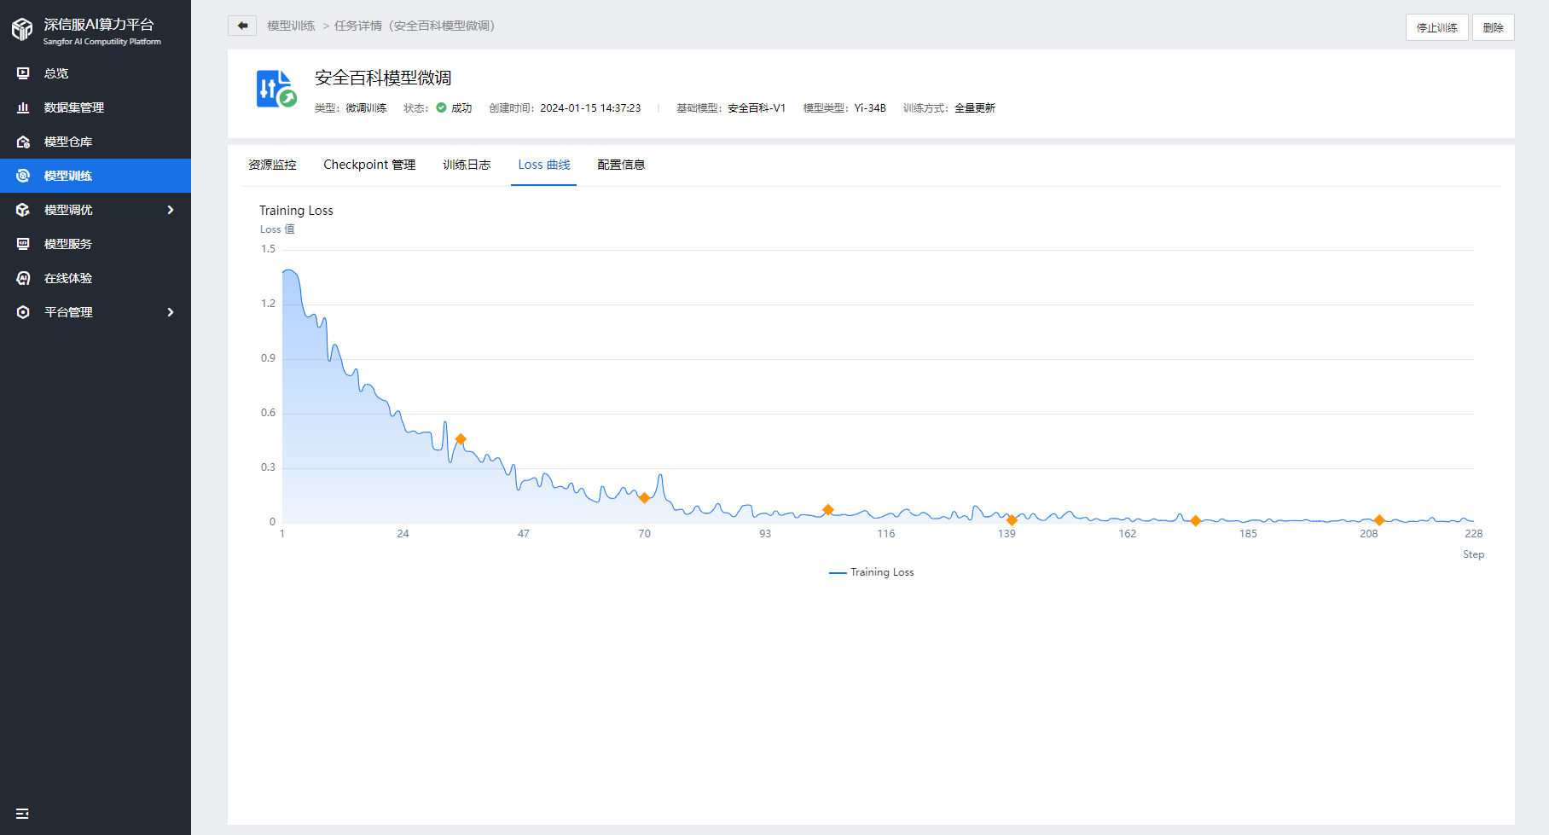
Task: Click the Sangfor AI platform logo
Action: tap(22, 30)
